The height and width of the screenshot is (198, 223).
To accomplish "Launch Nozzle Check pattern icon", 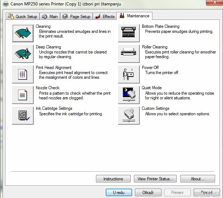I will pos(23,95).
